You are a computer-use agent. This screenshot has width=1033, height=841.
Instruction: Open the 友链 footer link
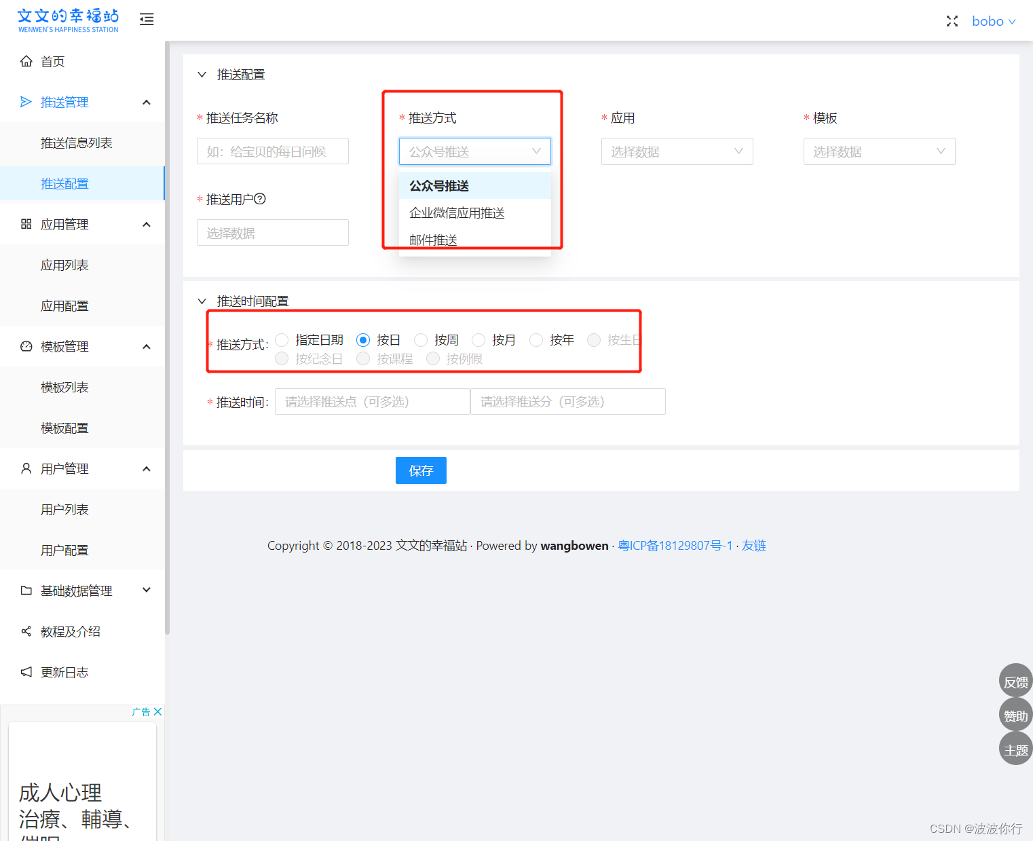(x=754, y=546)
